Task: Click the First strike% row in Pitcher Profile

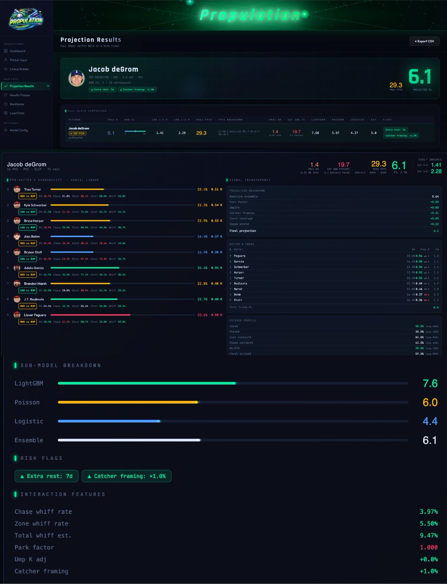Action: pos(334,353)
